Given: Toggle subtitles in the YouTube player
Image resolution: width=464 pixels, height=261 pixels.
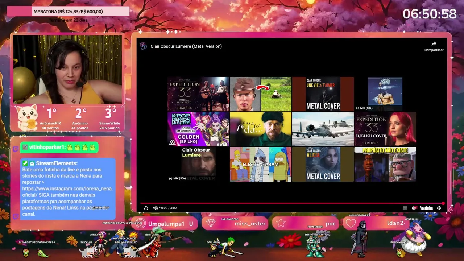Looking at the screenshot, I should 405,208.
